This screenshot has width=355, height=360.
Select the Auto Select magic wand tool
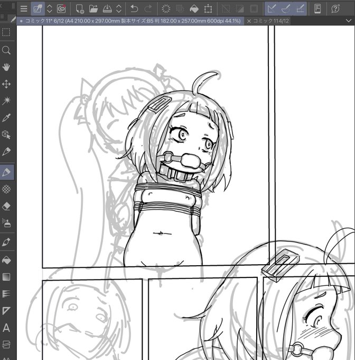pos(6,101)
